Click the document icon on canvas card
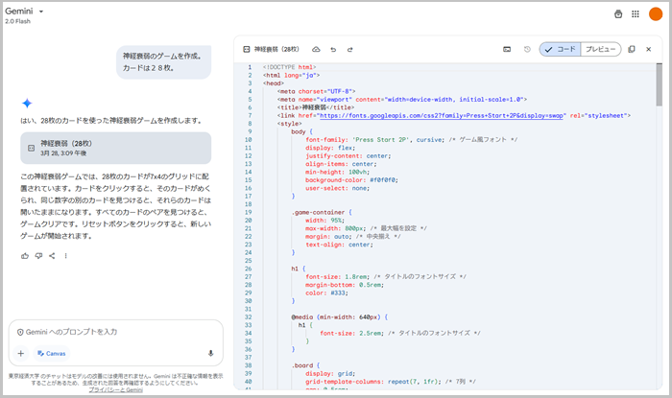 point(31,148)
